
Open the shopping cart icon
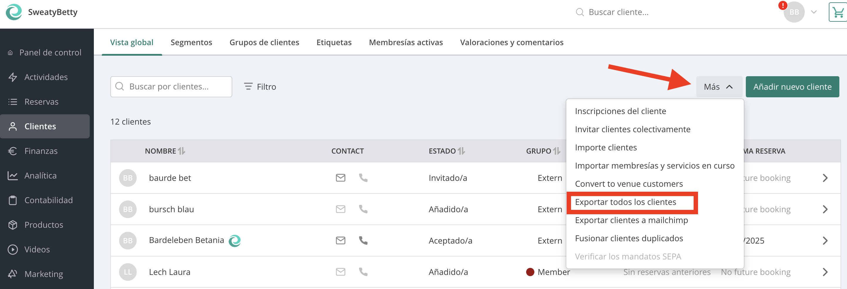pyautogui.click(x=838, y=13)
